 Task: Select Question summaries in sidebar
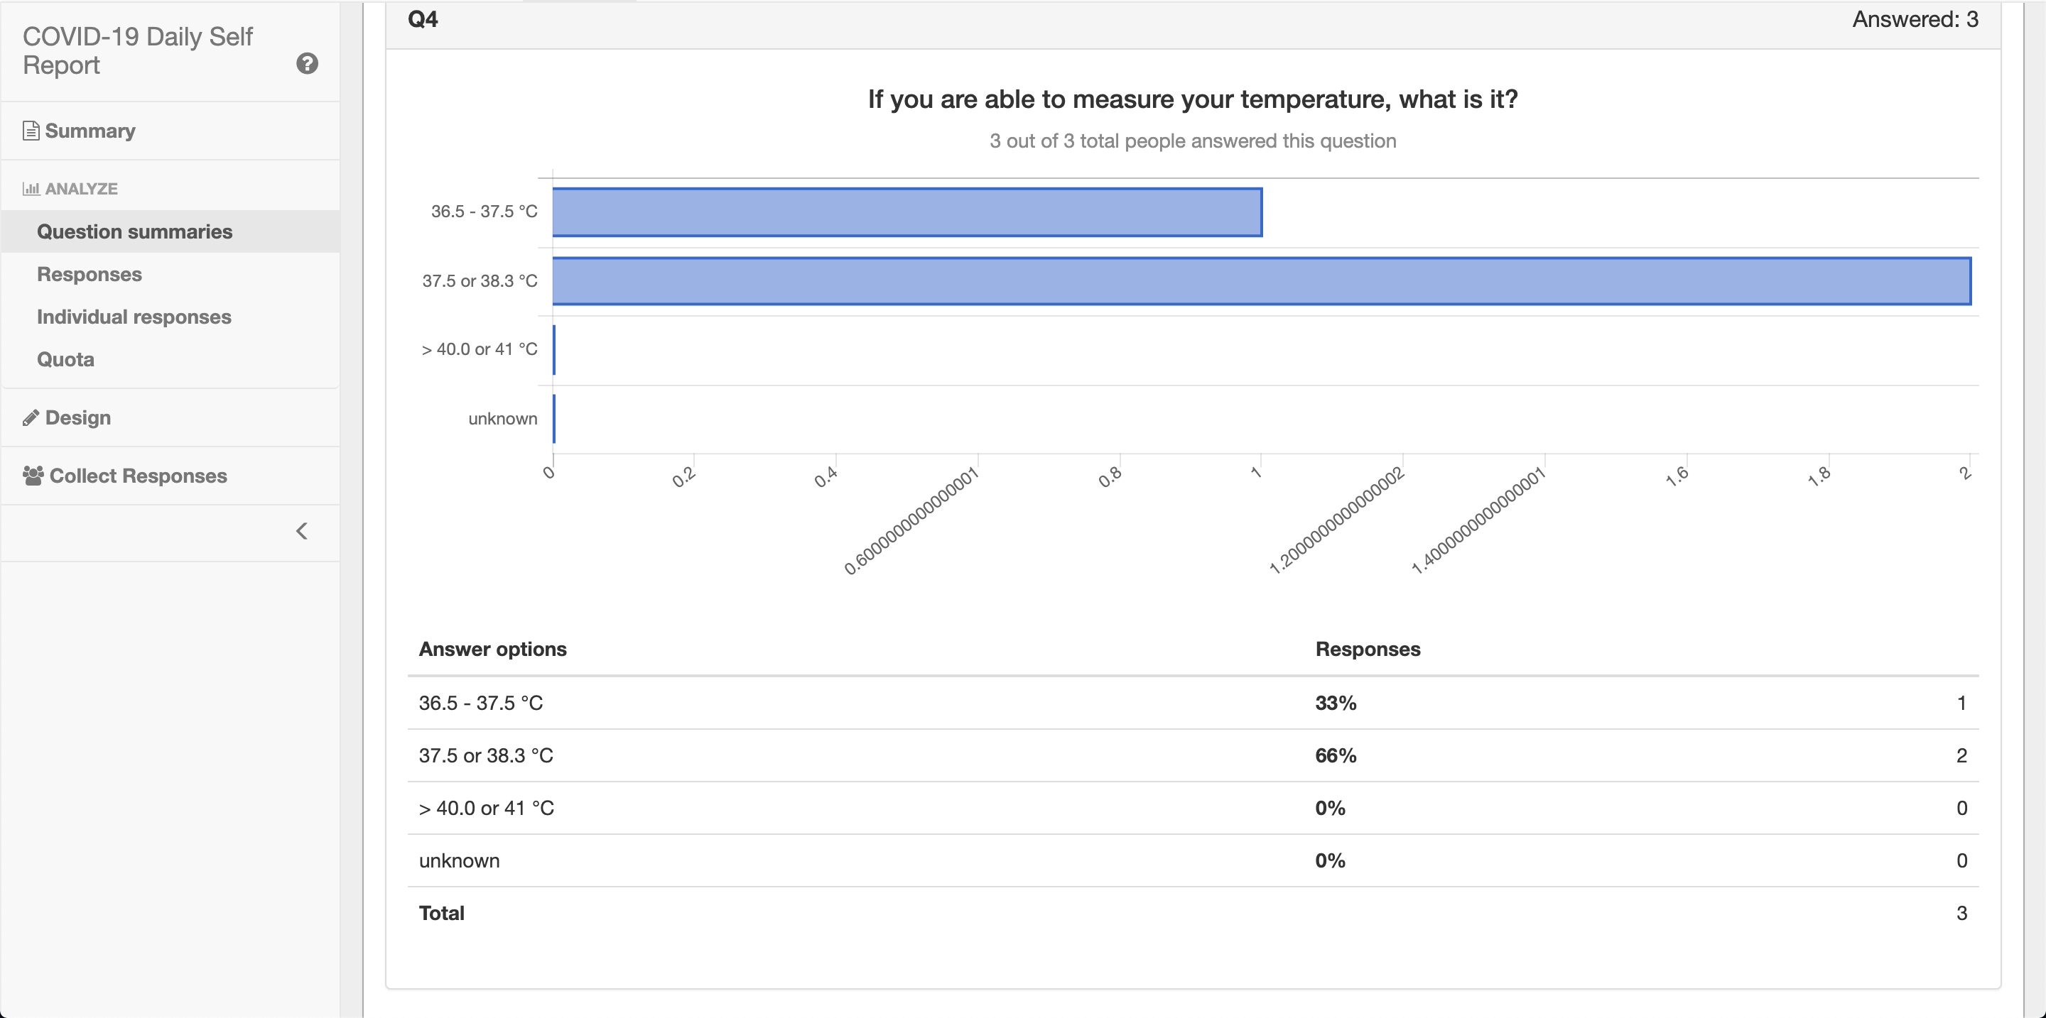click(x=134, y=231)
